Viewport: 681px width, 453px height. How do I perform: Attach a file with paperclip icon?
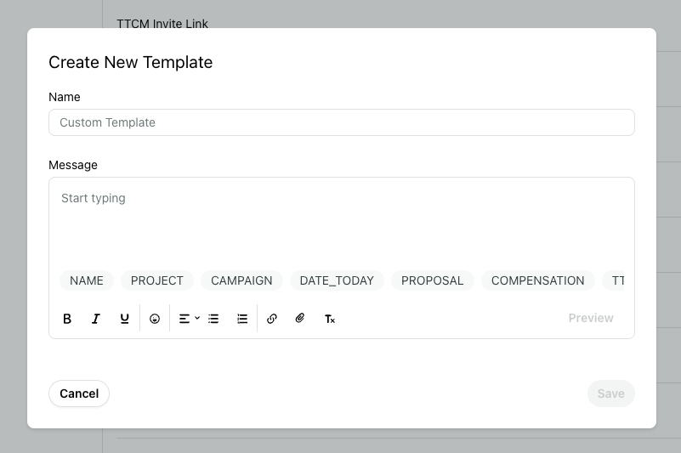tap(300, 319)
